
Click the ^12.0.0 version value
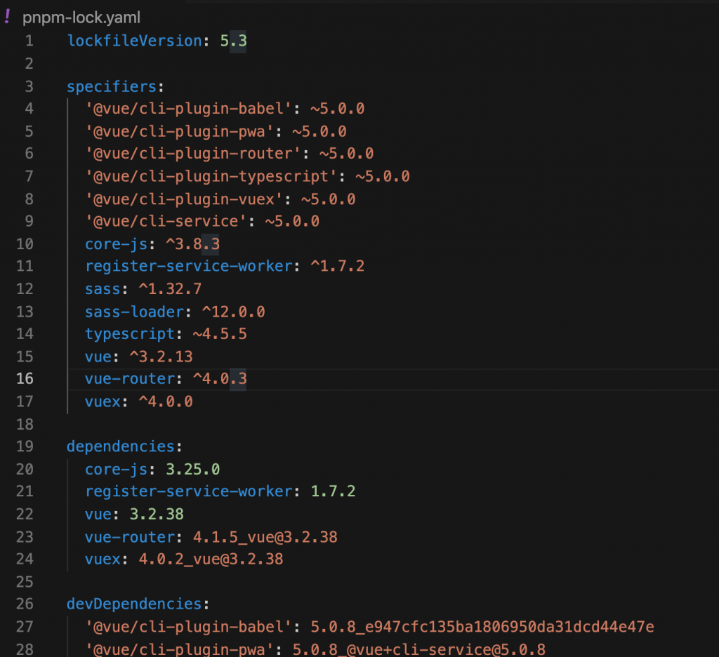(233, 312)
